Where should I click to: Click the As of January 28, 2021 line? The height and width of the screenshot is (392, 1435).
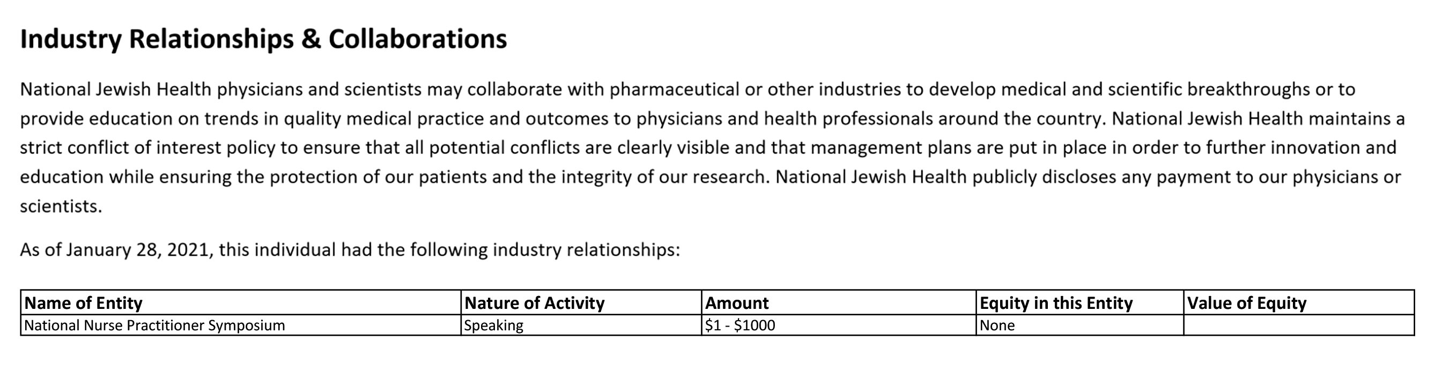350,250
